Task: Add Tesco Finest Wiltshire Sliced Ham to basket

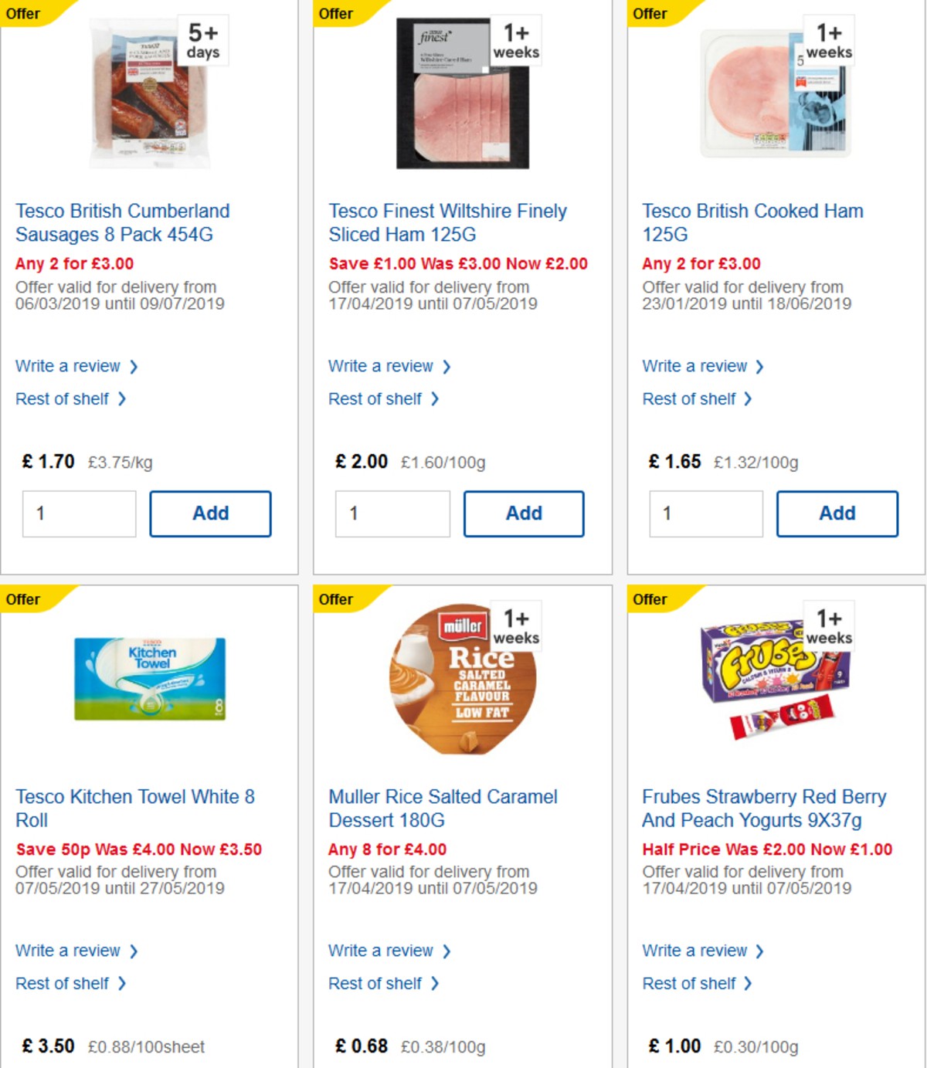Action: [524, 513]
